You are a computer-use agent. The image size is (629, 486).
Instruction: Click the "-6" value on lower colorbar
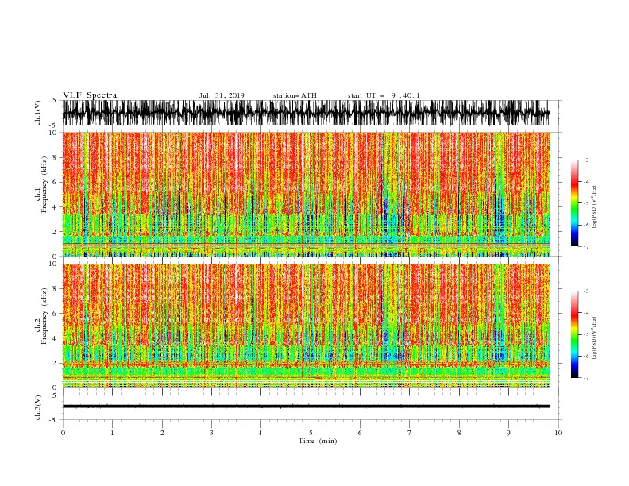click(585, 356)
